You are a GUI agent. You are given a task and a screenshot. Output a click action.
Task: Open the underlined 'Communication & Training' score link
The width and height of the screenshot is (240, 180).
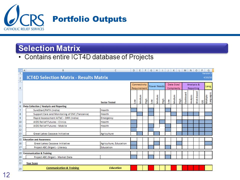point(62,168)
